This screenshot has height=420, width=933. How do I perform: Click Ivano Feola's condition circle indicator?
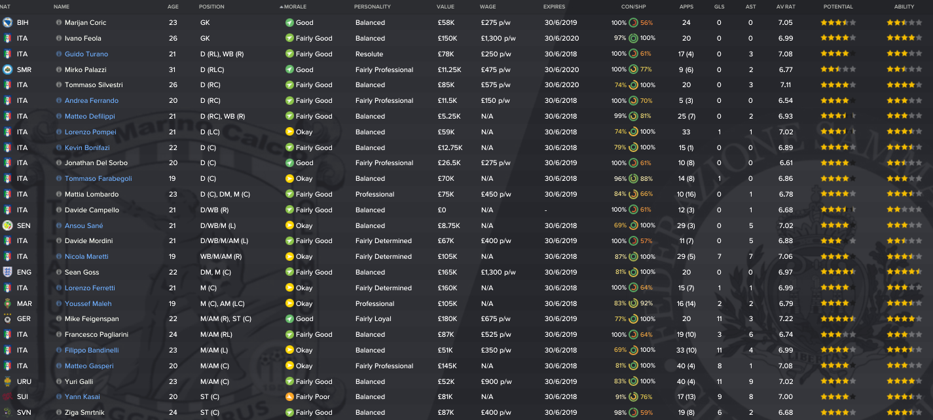pyautogui.click(x=633, y=38)
